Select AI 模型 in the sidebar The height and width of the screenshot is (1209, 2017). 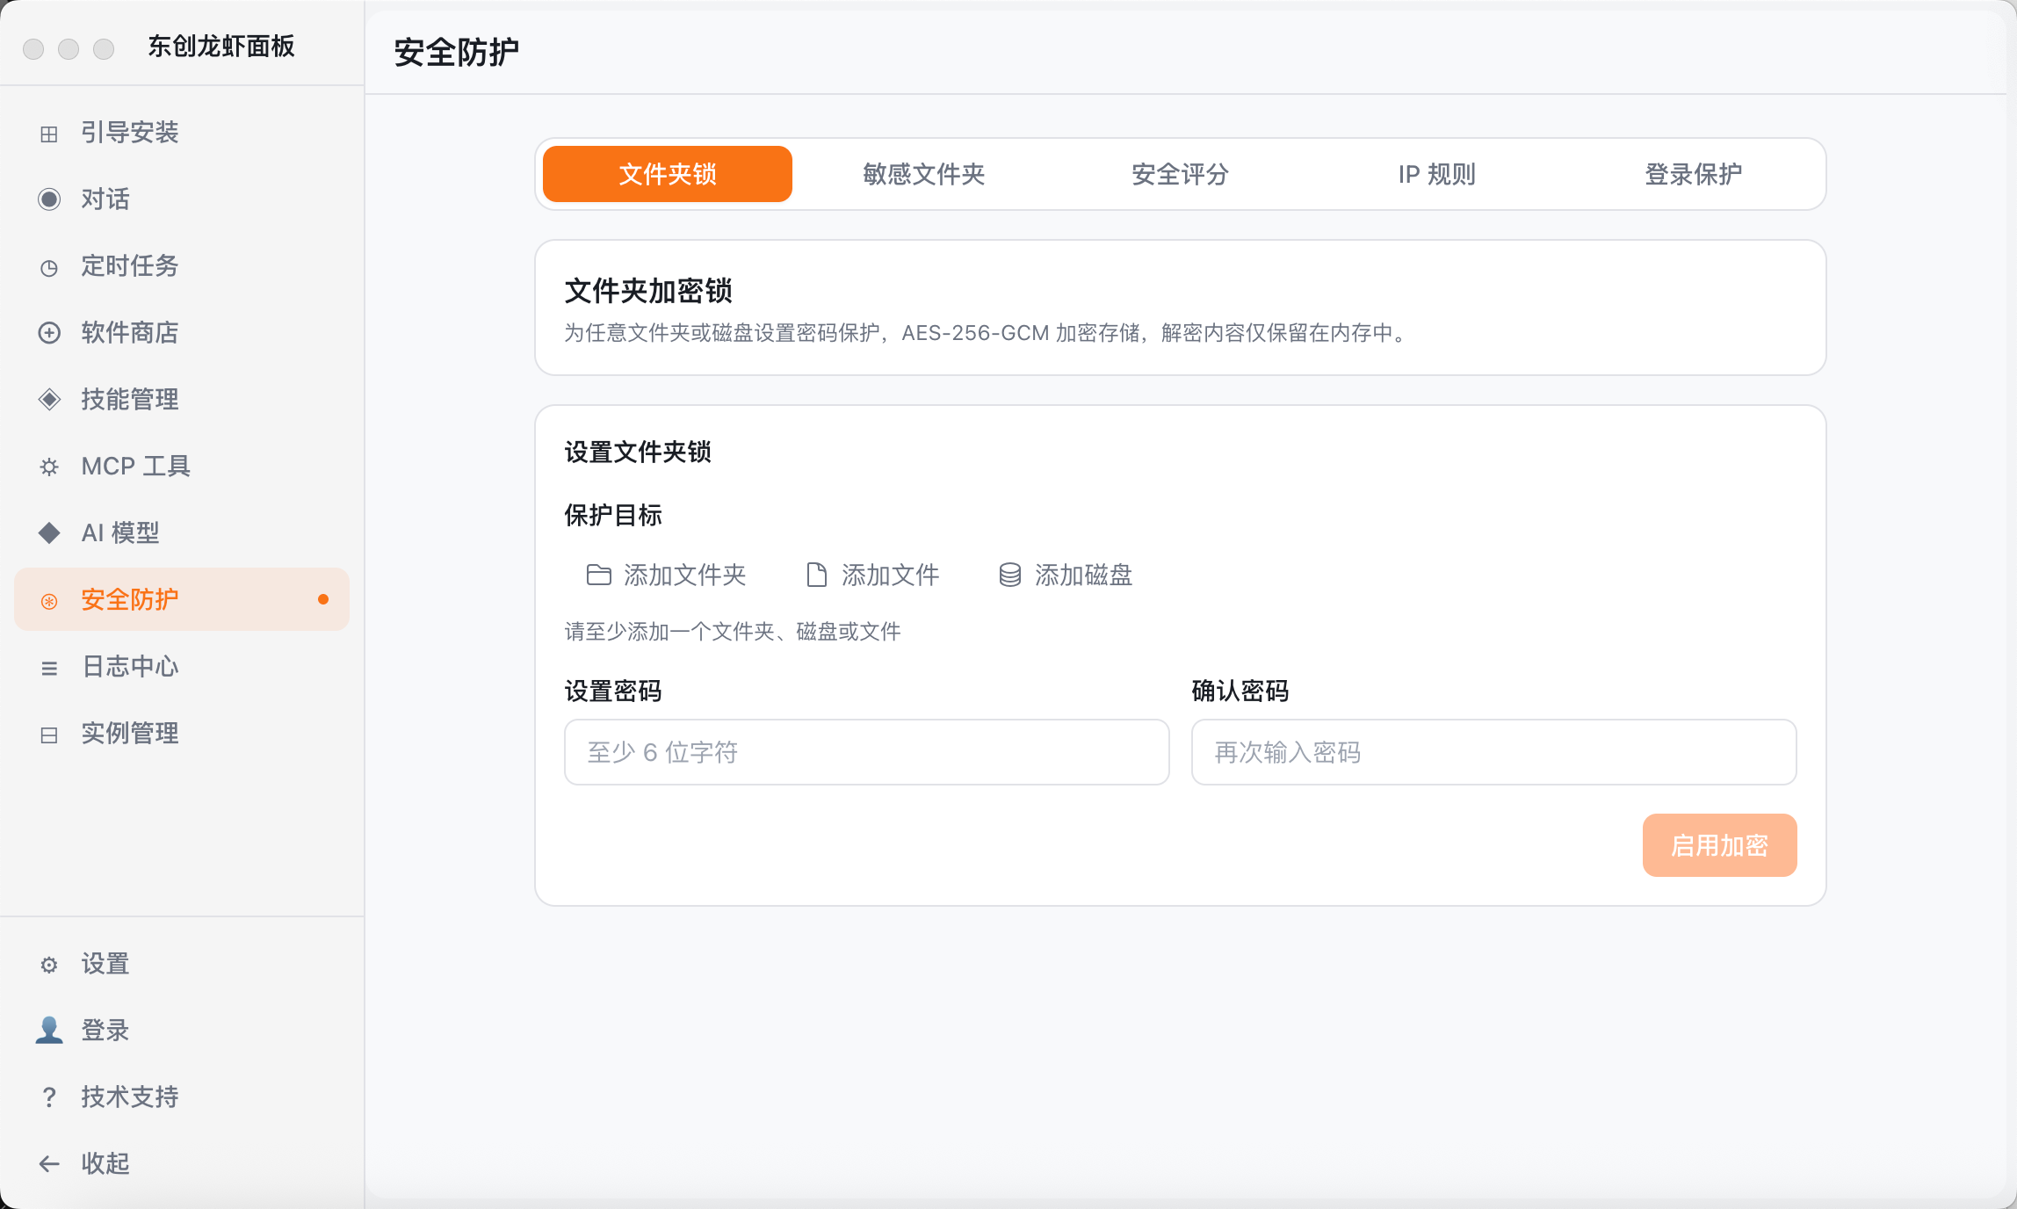point(182,532)
